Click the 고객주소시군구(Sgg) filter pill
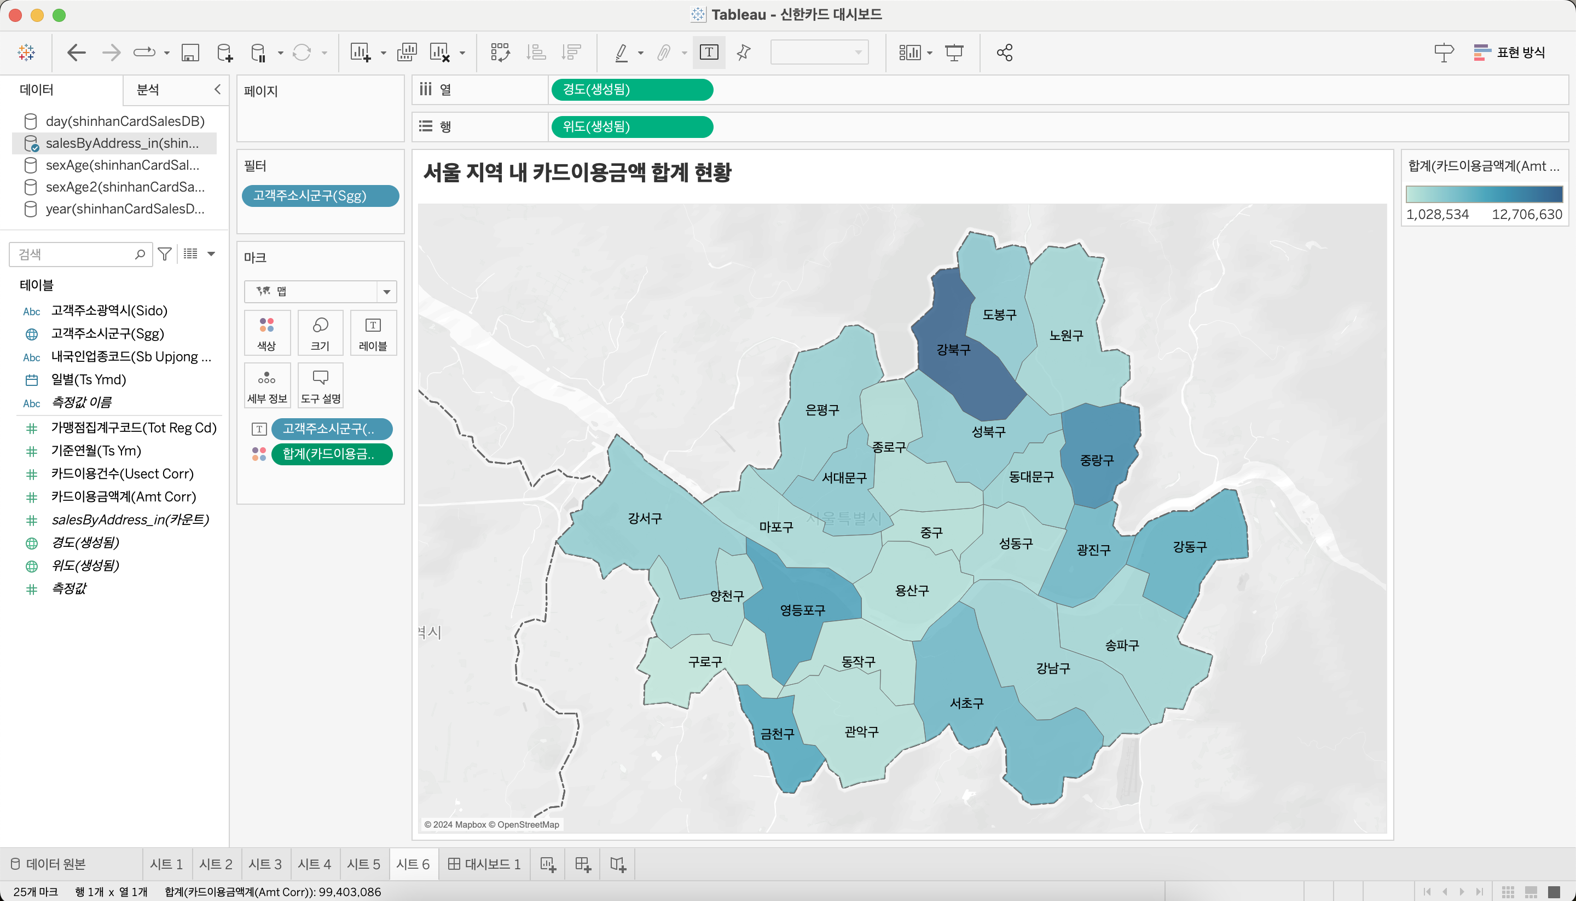Screen dimensions: 1576x901 320,196
